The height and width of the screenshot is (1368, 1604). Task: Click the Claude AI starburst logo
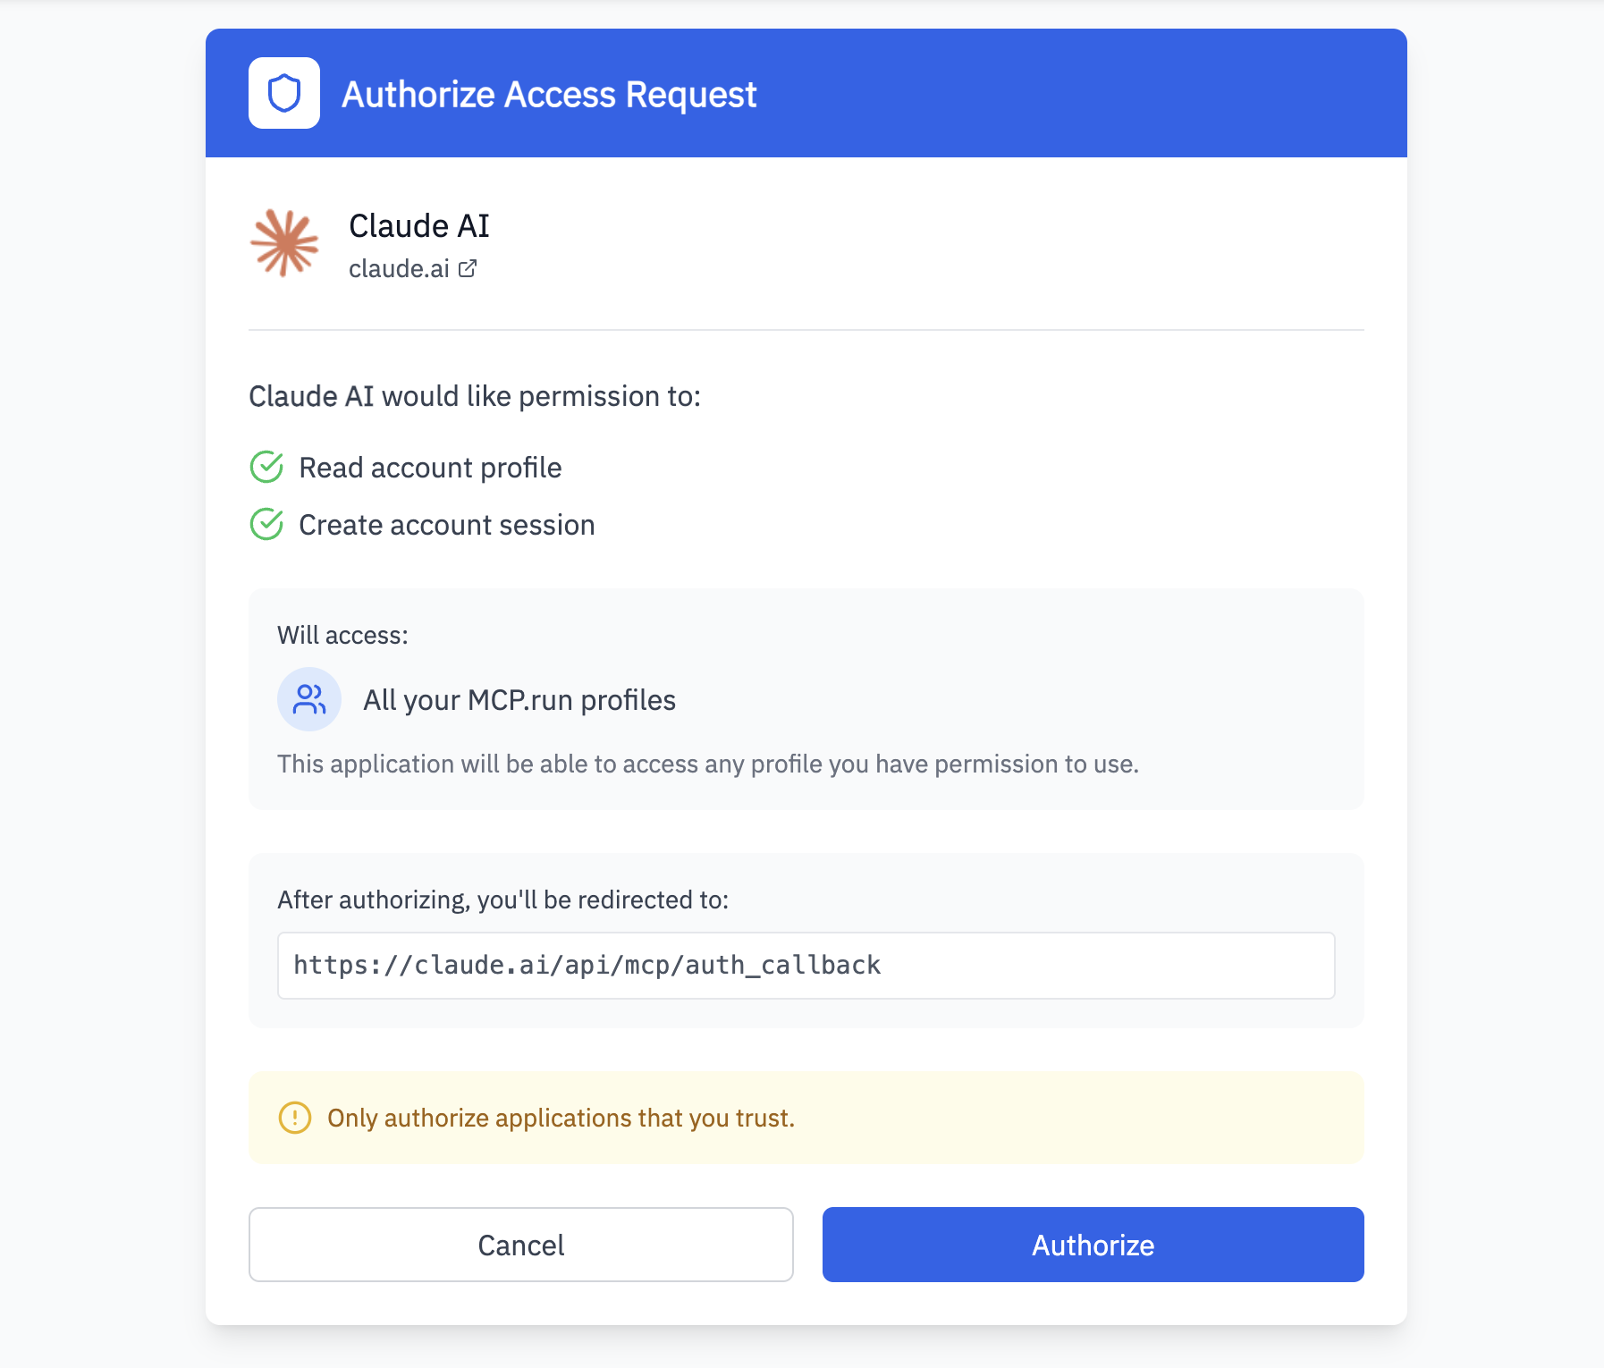[285, 243]
